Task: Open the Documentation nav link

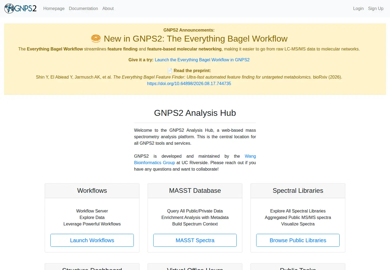Action: (x=83, y=8)
